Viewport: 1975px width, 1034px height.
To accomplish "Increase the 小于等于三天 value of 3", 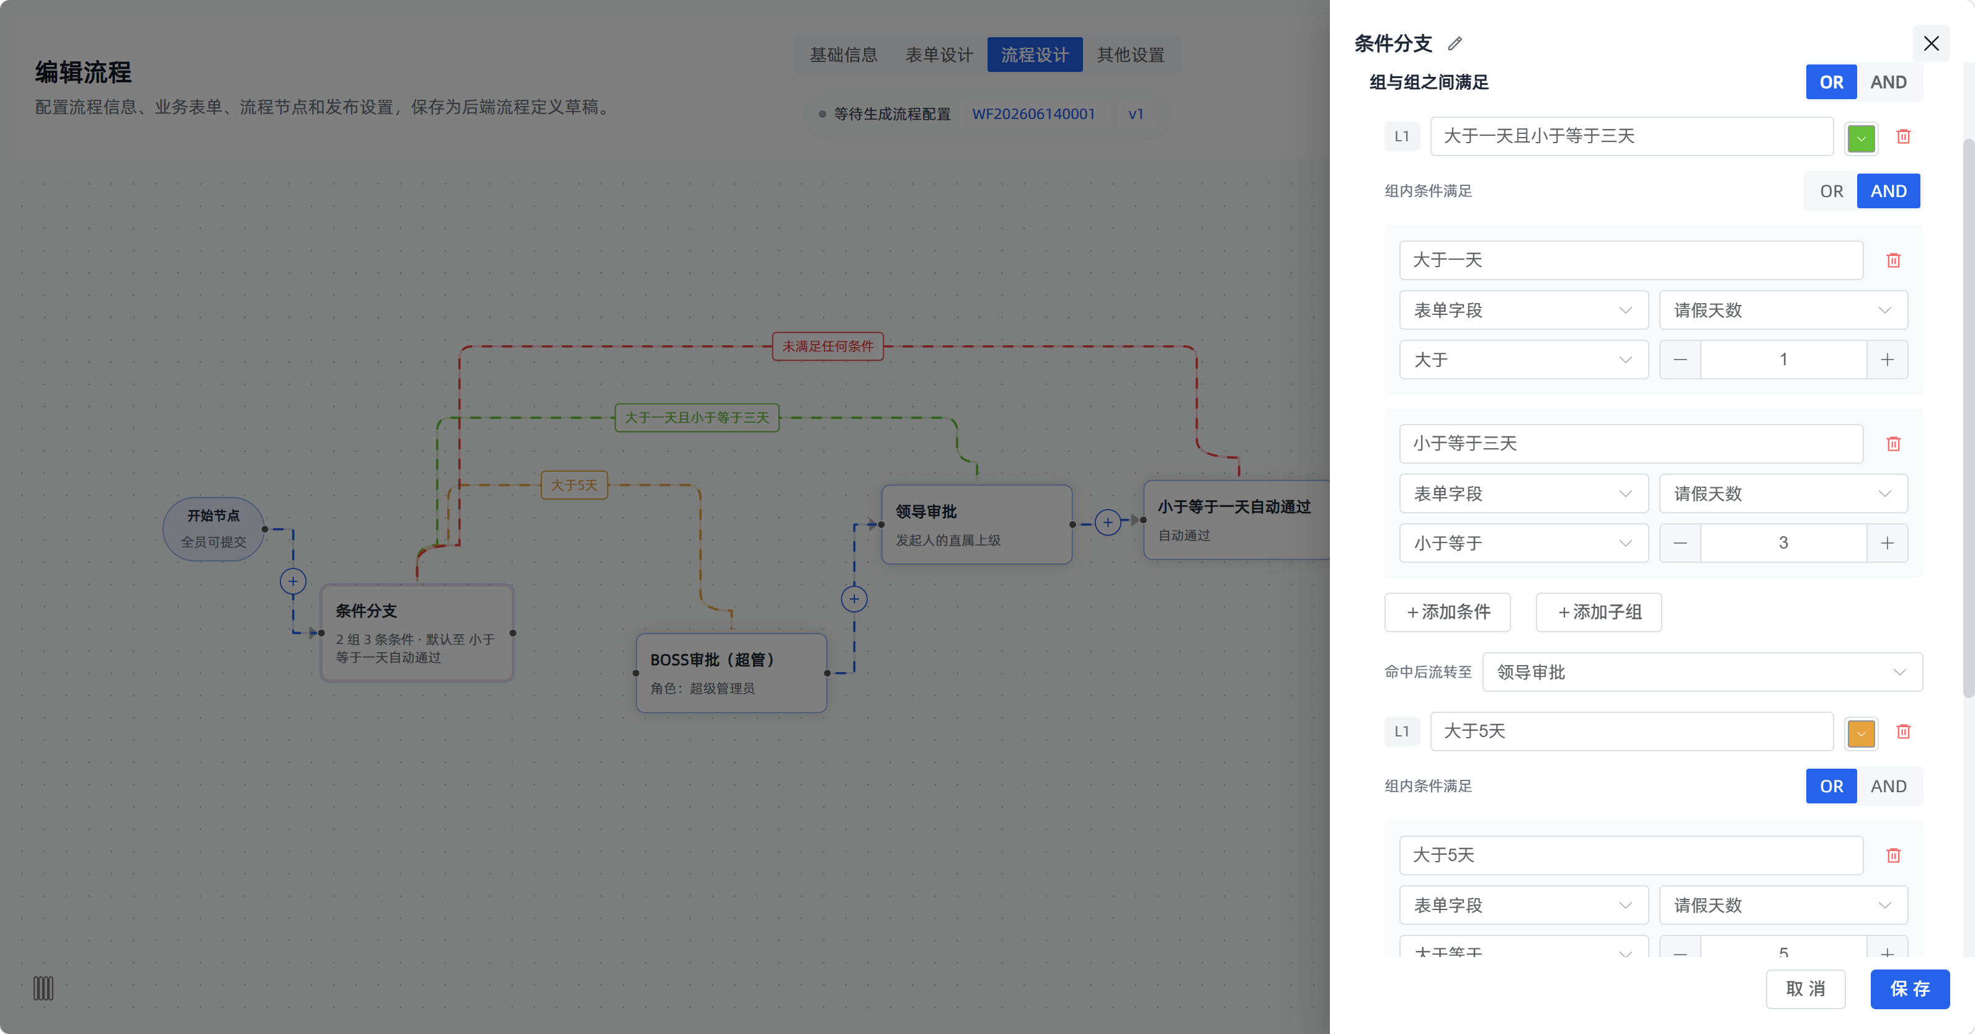I will pos(1887,542).
